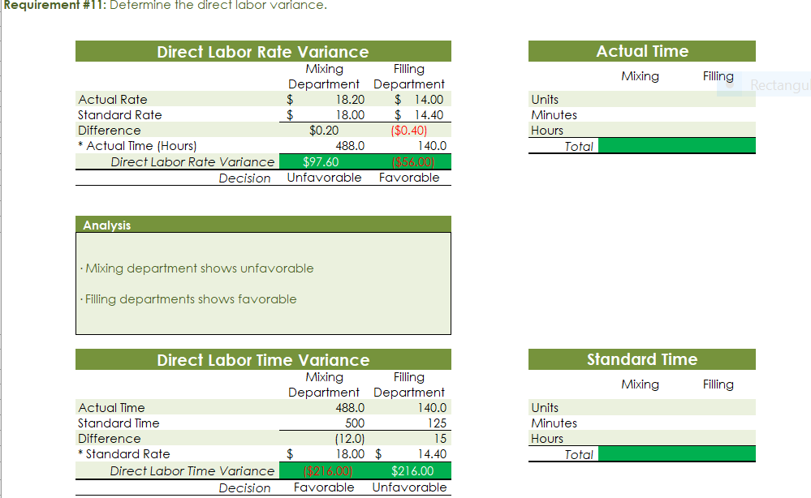Screen dimensions: 811x498
Task: Select Mixing standard rate 18.00 in rate table
Action: [324, 114]
